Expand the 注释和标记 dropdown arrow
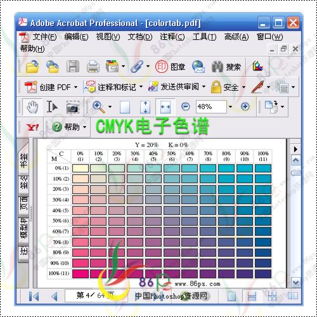The height and width of the screenshot is (317, 317). (141, 87)
